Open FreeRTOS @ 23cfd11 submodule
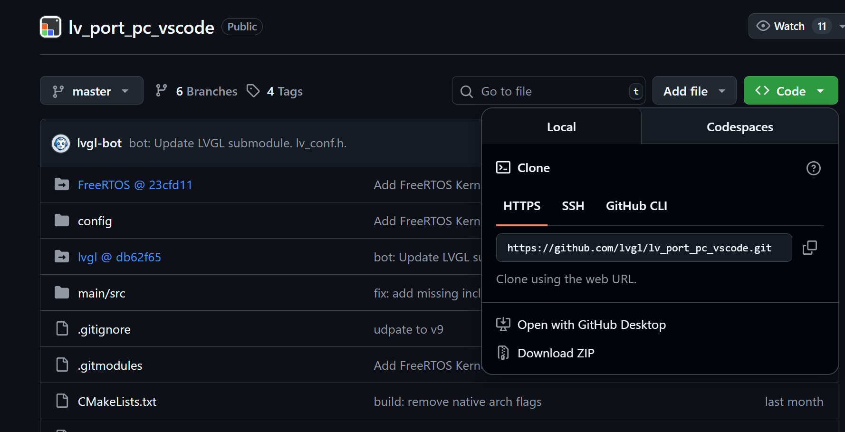Screen dimensions: 845x432 coord(135,185)
